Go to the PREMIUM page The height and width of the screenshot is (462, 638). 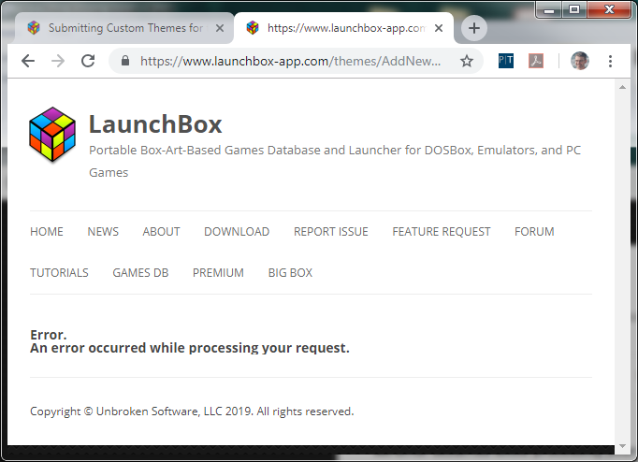[x=218, y=272]
